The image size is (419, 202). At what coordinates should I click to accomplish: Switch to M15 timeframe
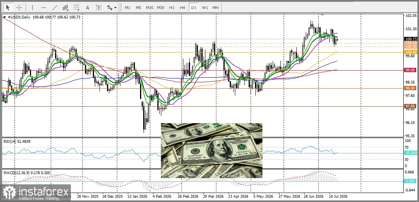click(x=150, y=8)
